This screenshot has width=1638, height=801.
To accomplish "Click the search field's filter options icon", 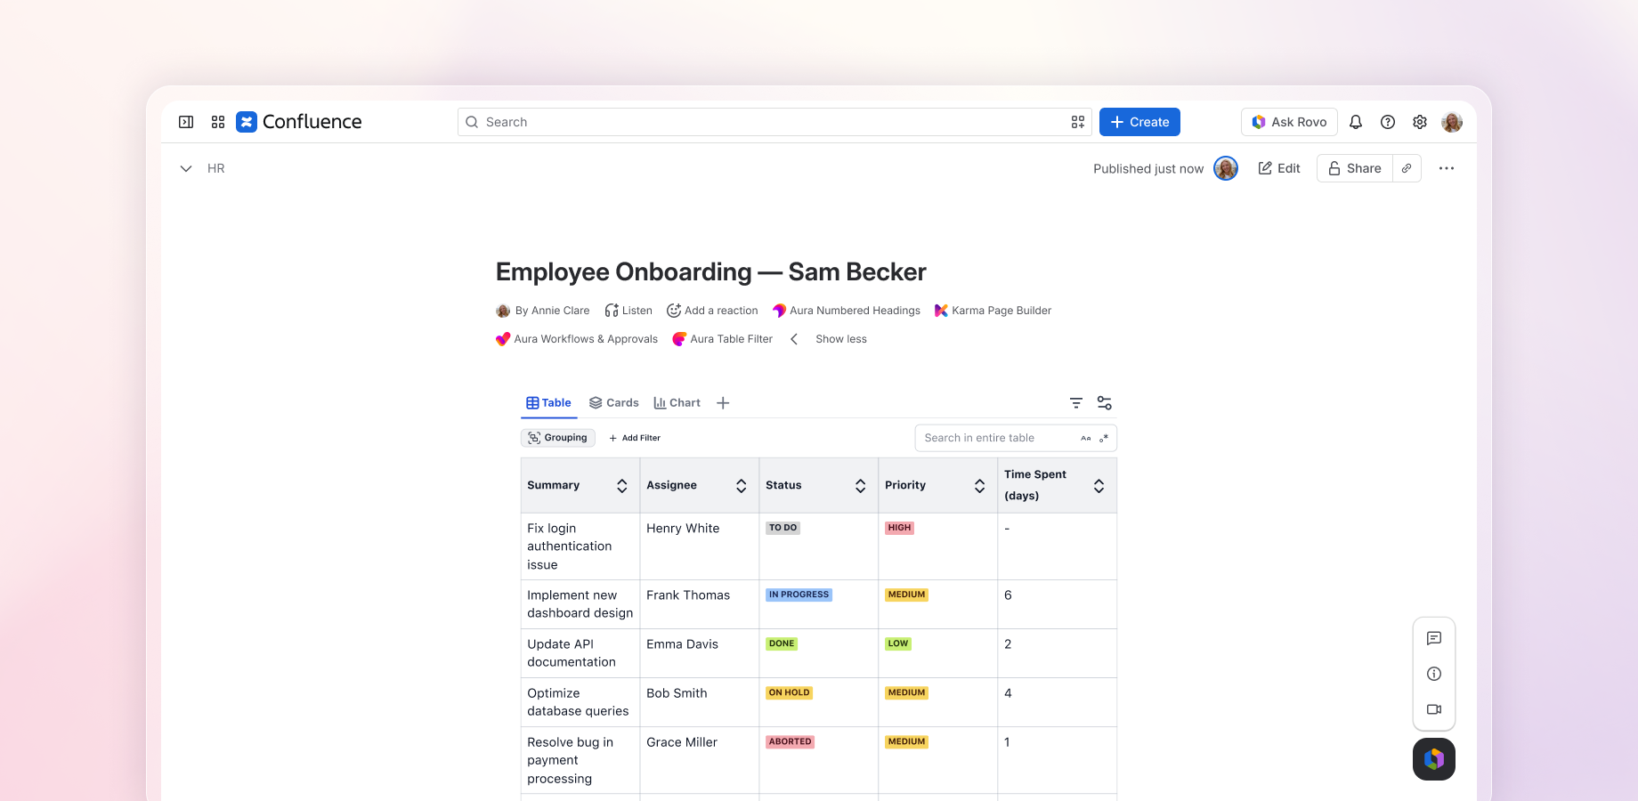I will (x=1078, y=122).
